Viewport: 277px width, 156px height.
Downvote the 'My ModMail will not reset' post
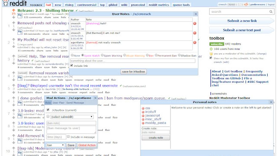click(14, 46)
